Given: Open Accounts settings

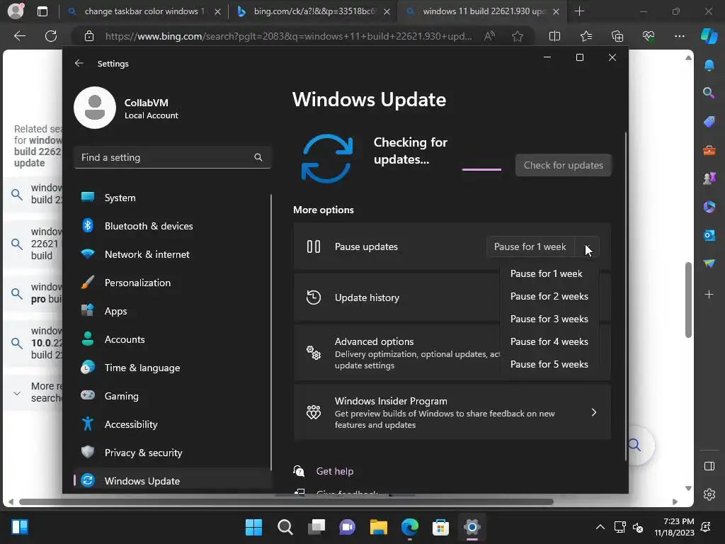Looking at the screenshot, I should (x=171, y=339).
